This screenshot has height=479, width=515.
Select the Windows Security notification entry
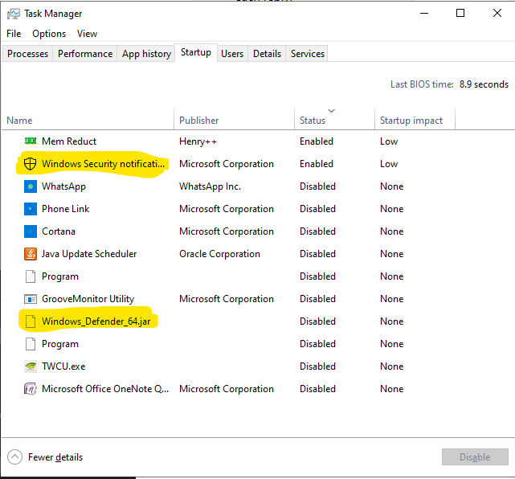[x=103, y=164]
